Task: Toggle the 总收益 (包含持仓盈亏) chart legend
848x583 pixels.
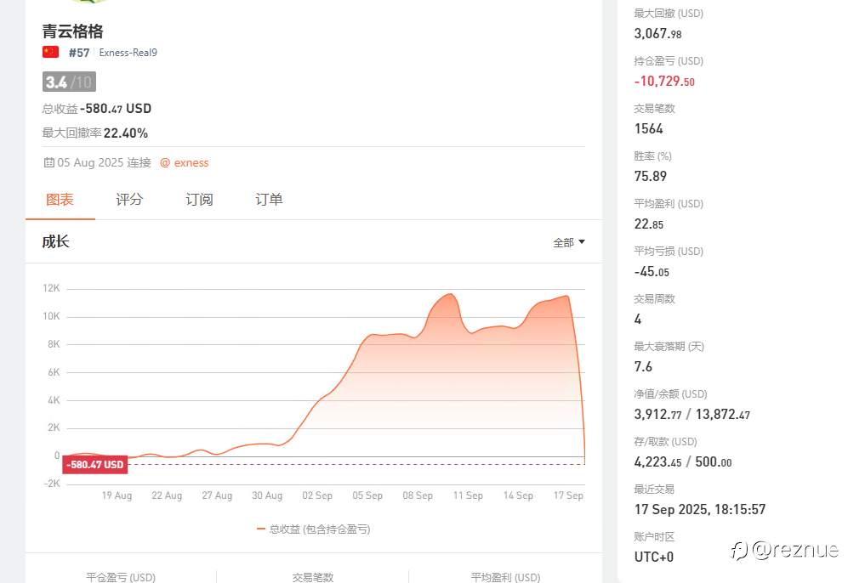Action: point(314,529)
